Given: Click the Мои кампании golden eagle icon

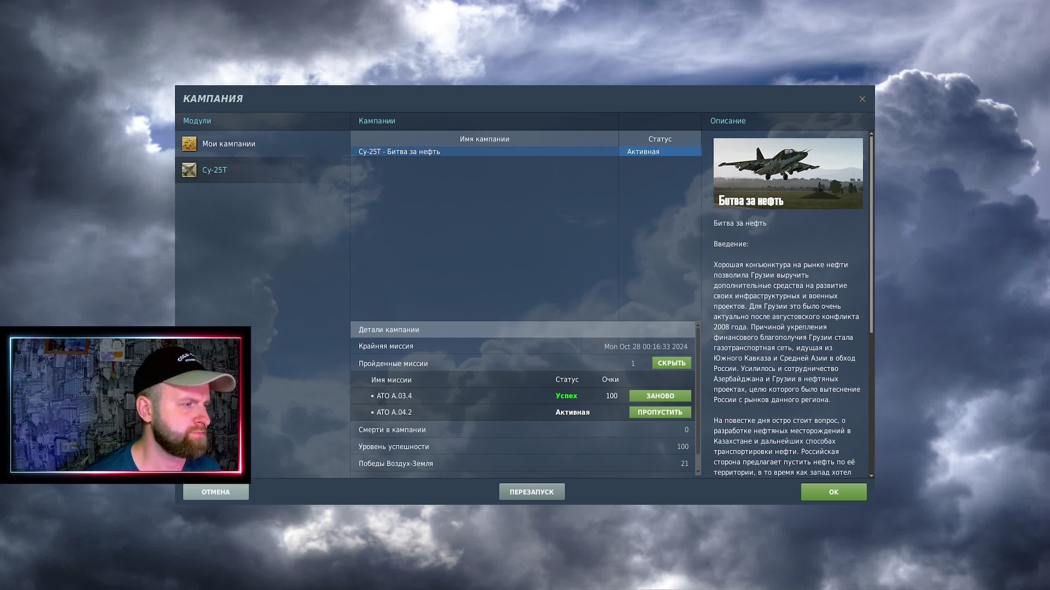Looking at the screenshot, I should (189, 144).
